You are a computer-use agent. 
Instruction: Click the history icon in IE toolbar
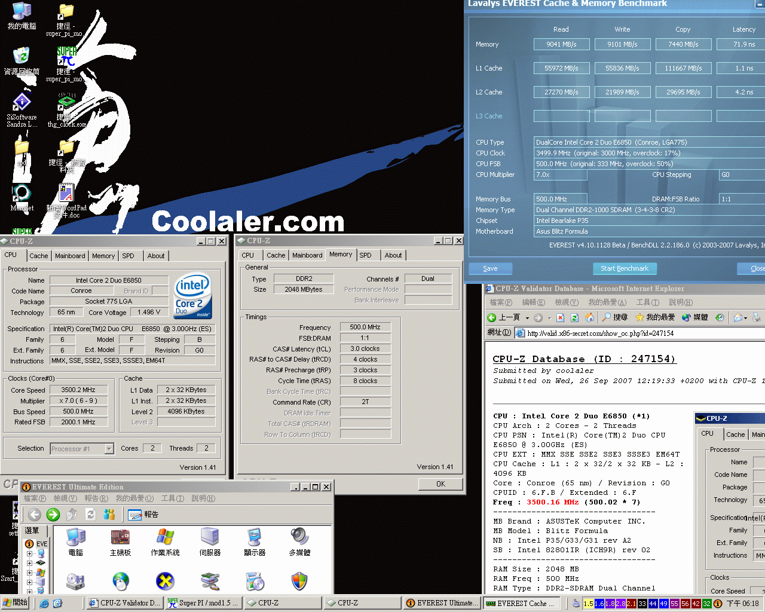pos(720,317)
